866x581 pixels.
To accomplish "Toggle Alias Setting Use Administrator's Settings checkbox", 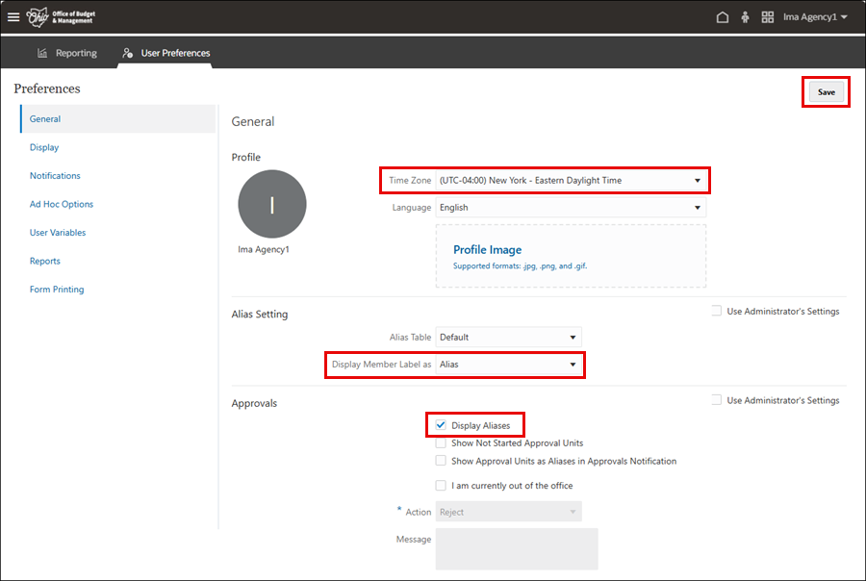I will (716, 311).
